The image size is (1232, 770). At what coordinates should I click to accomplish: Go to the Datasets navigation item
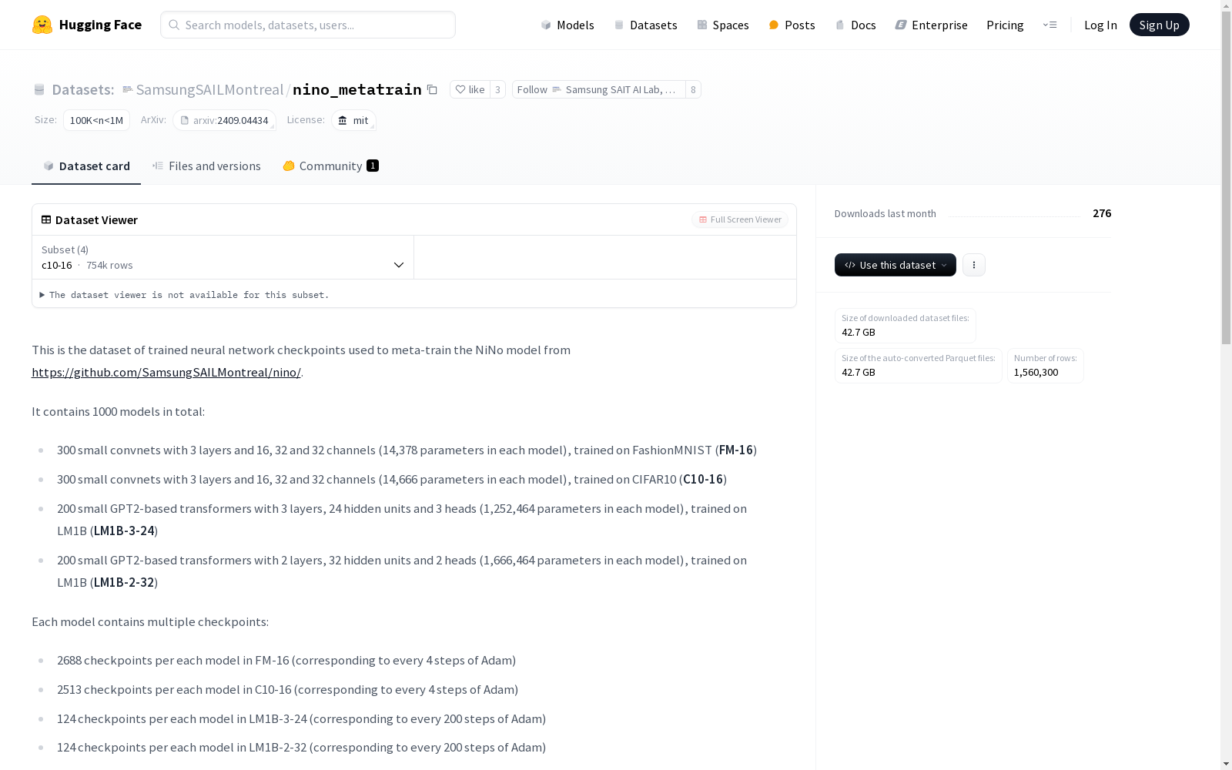click(x=645, y=25)
